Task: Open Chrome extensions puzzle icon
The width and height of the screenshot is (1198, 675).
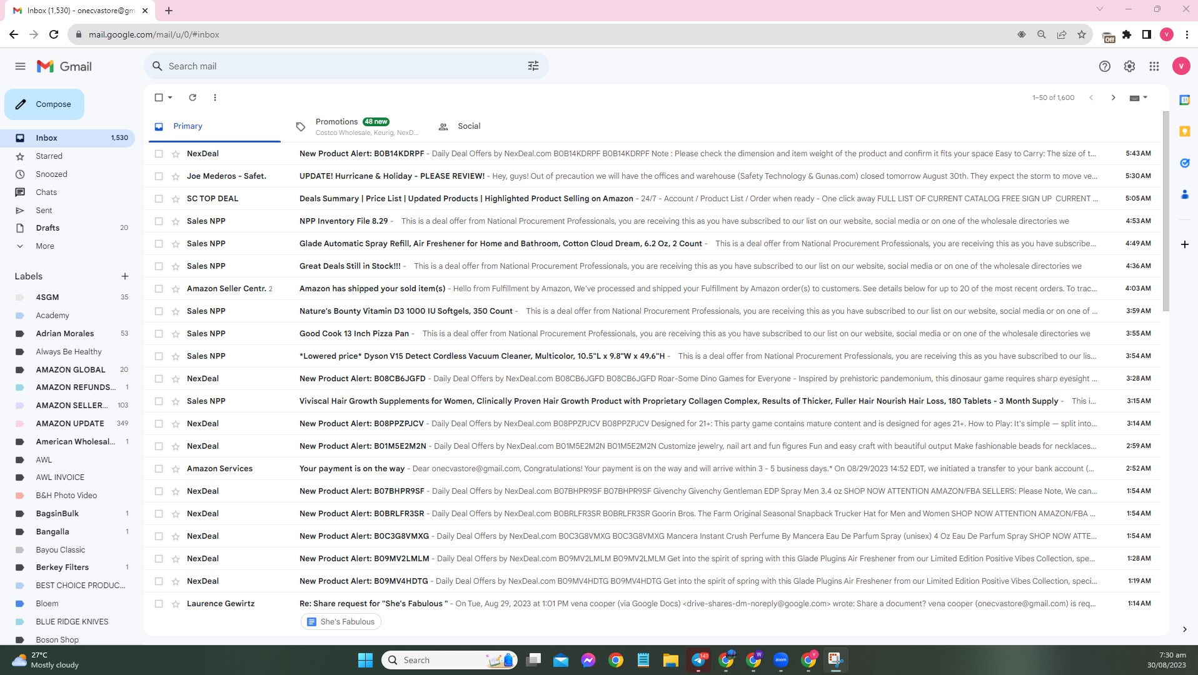Action: 1127,34
